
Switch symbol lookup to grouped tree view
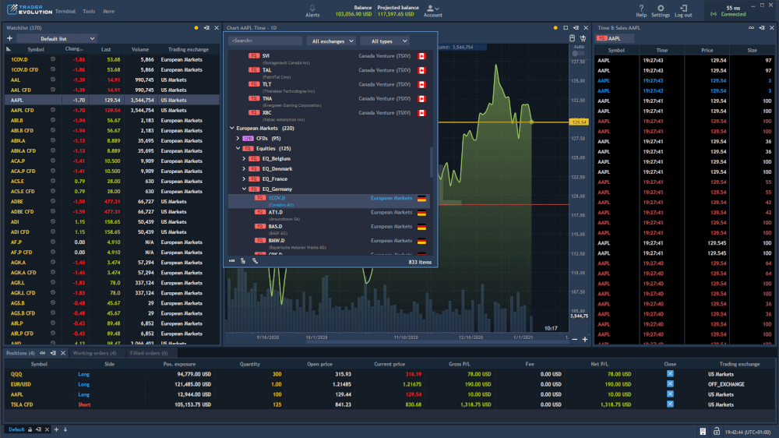coord(243,261)
